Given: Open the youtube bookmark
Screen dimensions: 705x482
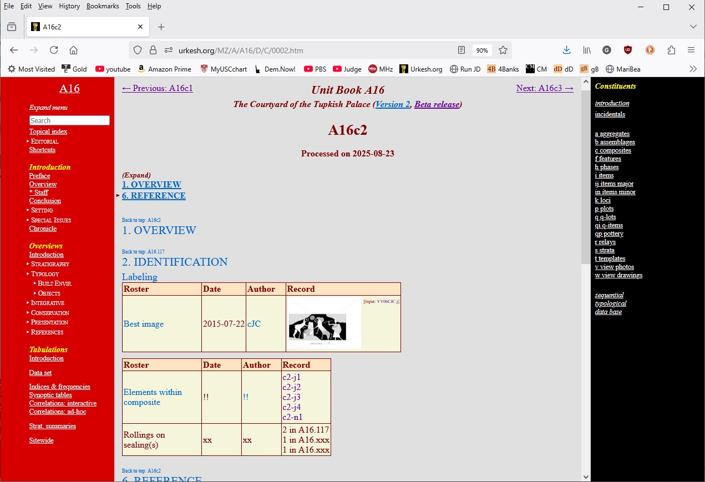Looking at the screenshot, I should [x=113, y=69].
